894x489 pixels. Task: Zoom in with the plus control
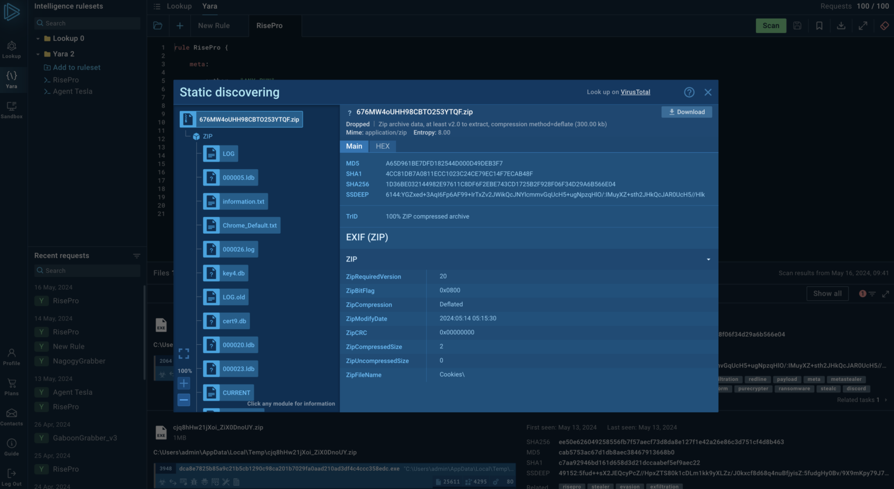click(184, 383)
